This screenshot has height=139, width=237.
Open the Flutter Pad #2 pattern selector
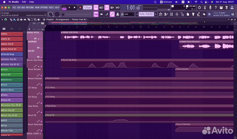click(x=146, y=14)
